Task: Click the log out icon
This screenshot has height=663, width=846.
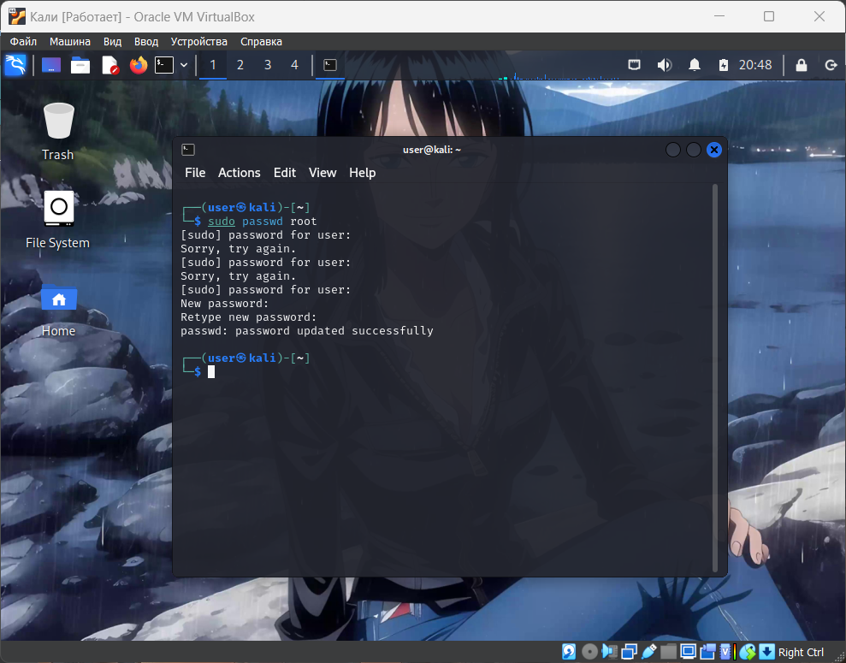Action: (x=831, y=65)
